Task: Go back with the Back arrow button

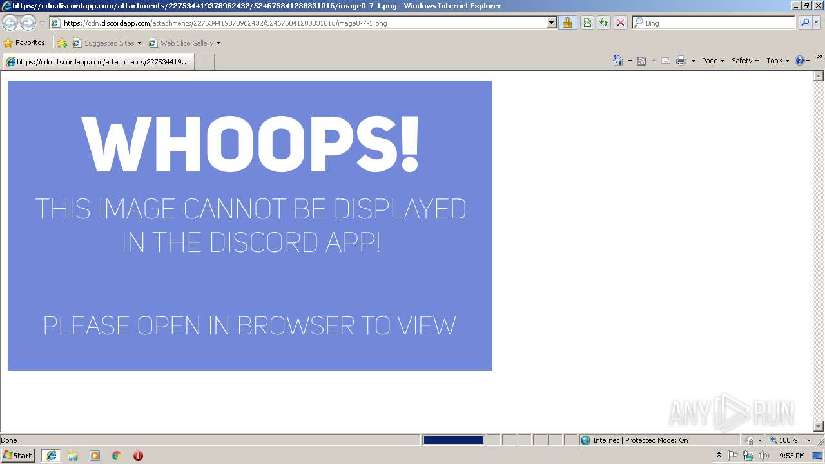Action: [x=10, y=23]
